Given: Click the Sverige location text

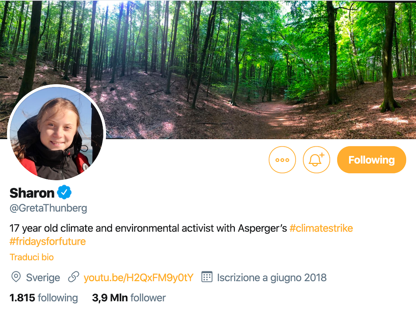Looking at the screenshot, I should click(43, 278).
